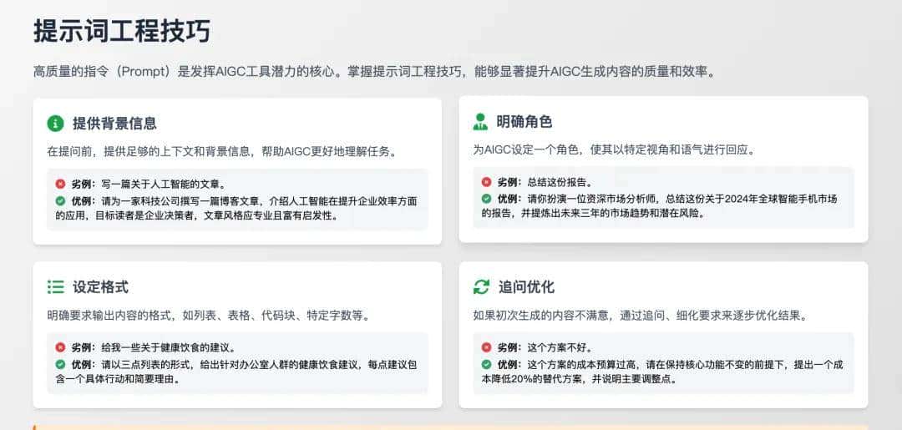Click the red X icon before 写一篇关于人工智能的文章
The height and width of the screenshot is (430, 902).
pyautogui.click(x=60, y=184)
